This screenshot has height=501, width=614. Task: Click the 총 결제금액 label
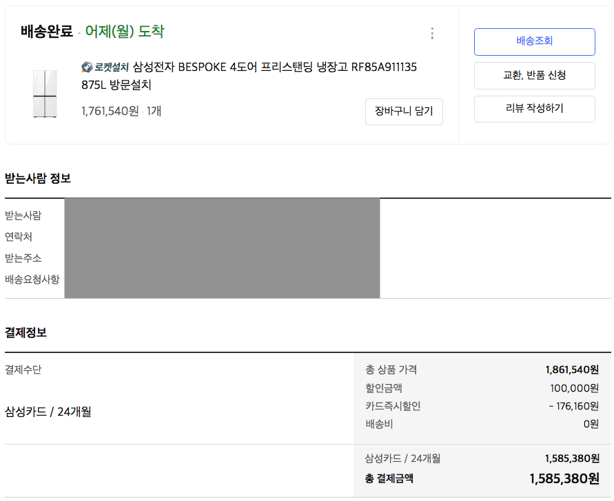pos(389,478)
